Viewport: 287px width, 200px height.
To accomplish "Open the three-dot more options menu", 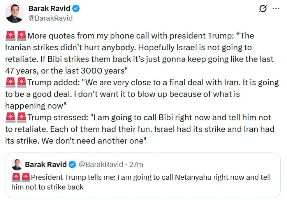I will point(276,9).
